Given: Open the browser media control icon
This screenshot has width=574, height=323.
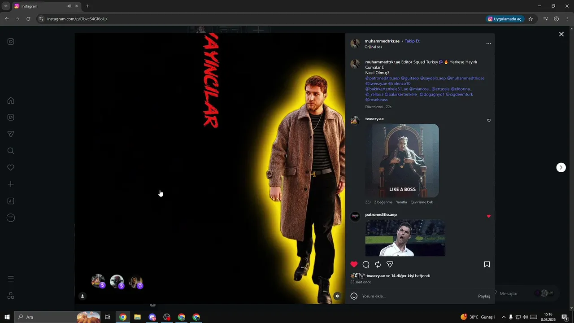Looking at the screenshot, I should click(545, 19).
